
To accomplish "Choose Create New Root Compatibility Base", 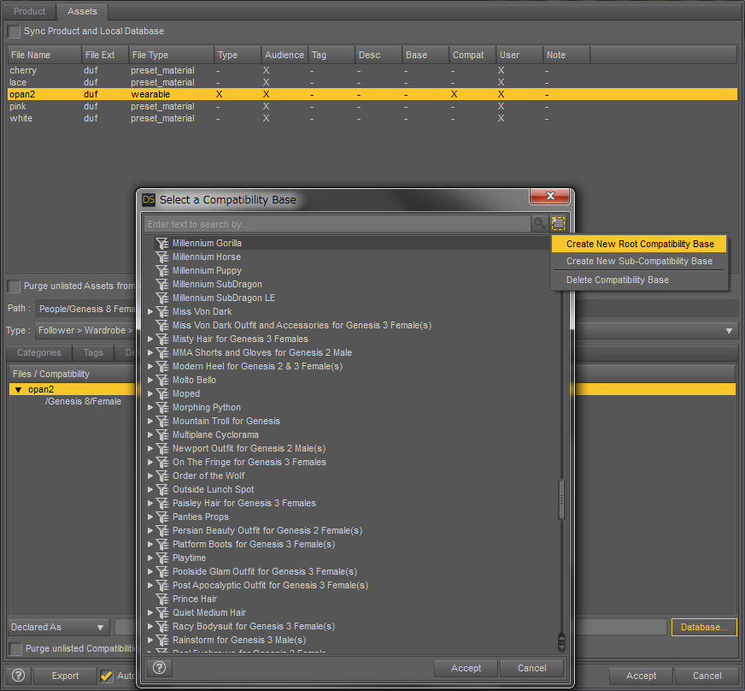I will point(639,244).
